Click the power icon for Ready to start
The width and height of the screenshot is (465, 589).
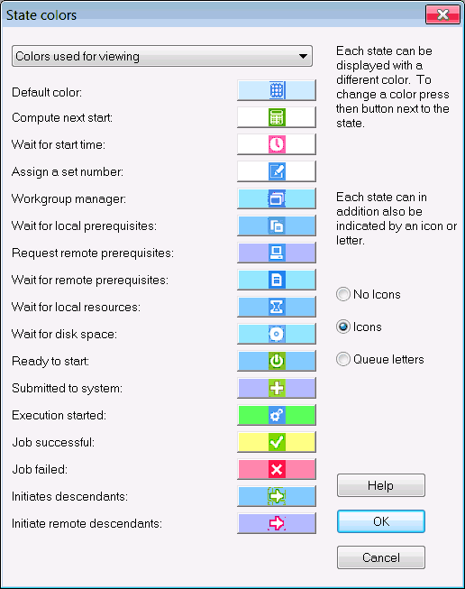(277, 361)
